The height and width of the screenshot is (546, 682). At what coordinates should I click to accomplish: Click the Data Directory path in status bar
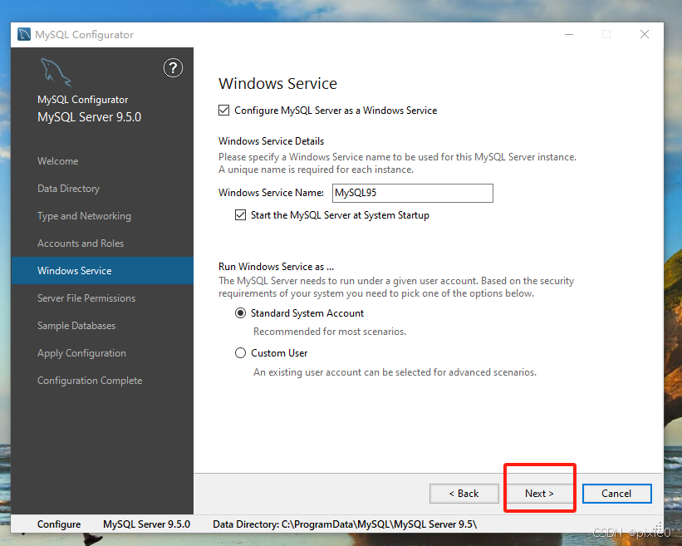[345, 524]
